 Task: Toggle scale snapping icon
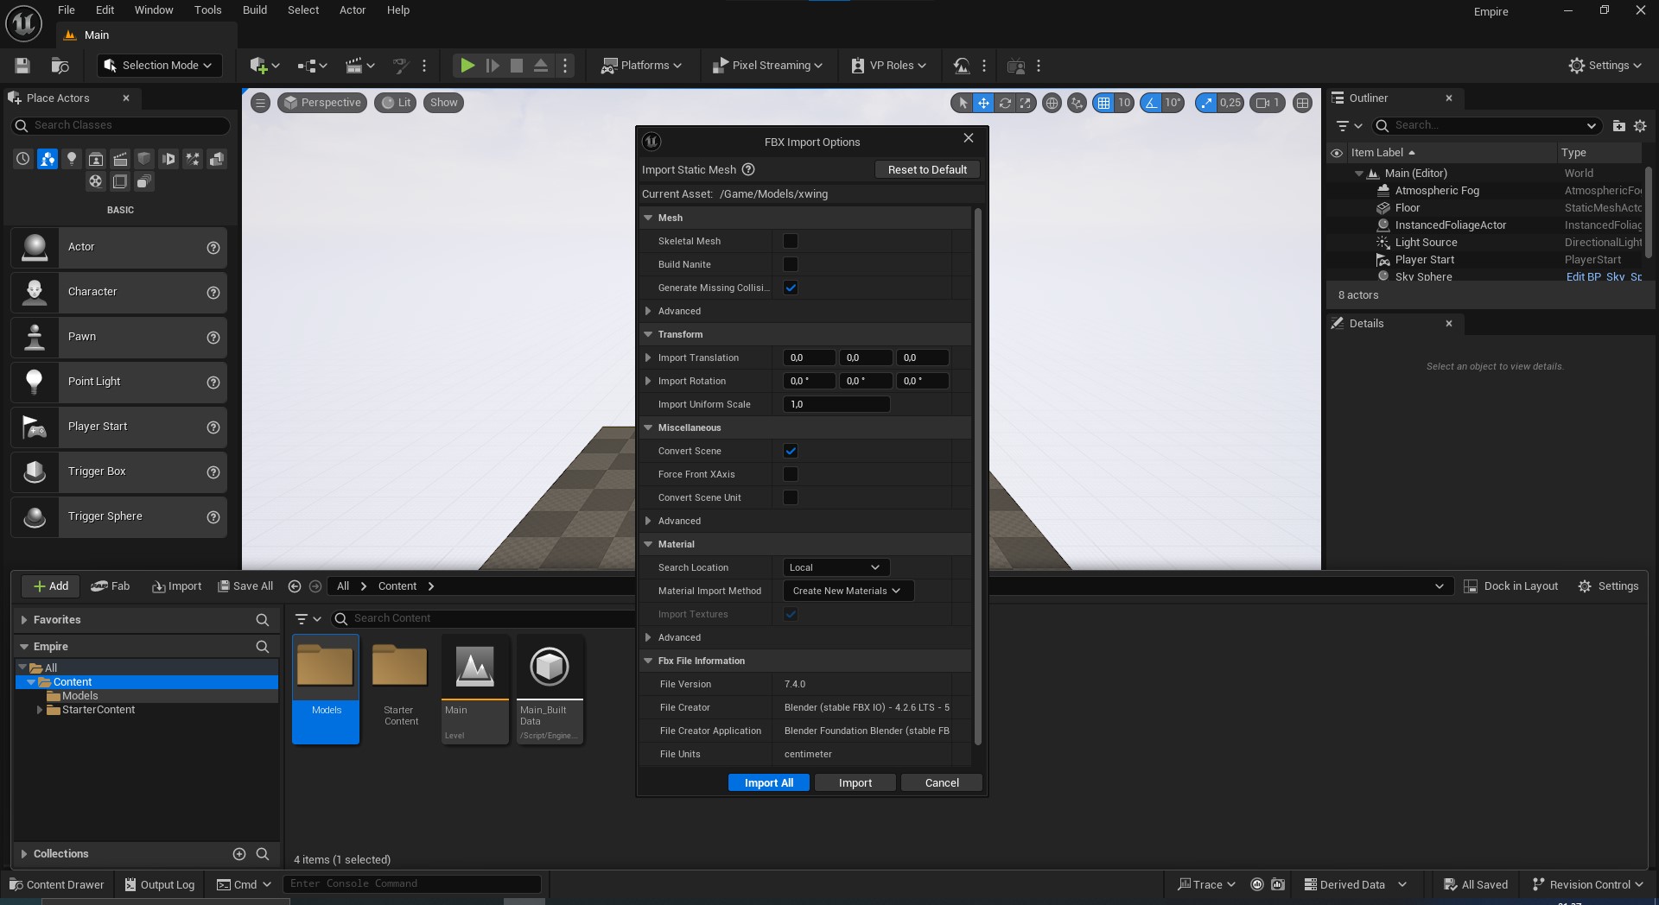pyautogui.click(x=1206, y=103)
